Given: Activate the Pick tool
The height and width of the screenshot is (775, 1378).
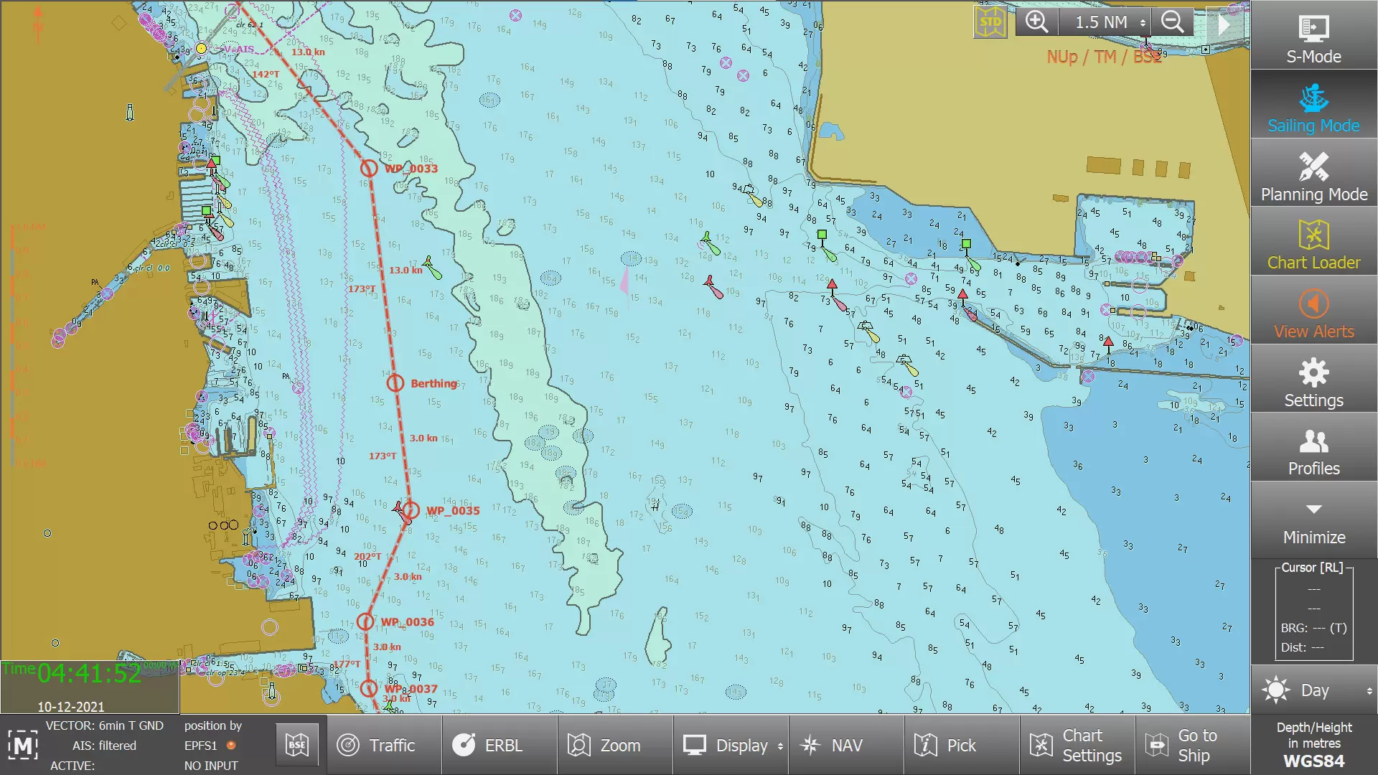Looking at the screenshot, I should coord(962,746).
